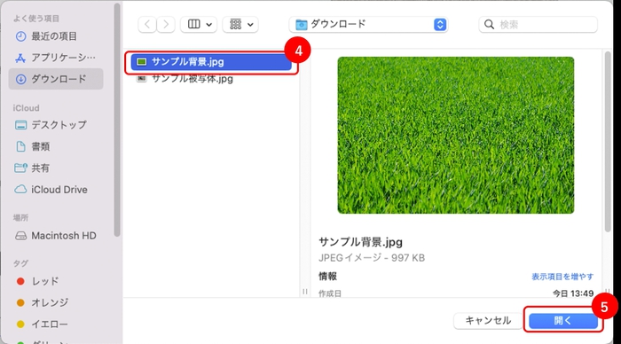Click the preview title サンプル背景.jpg
The image size is (621, 344).
point(360,242)
